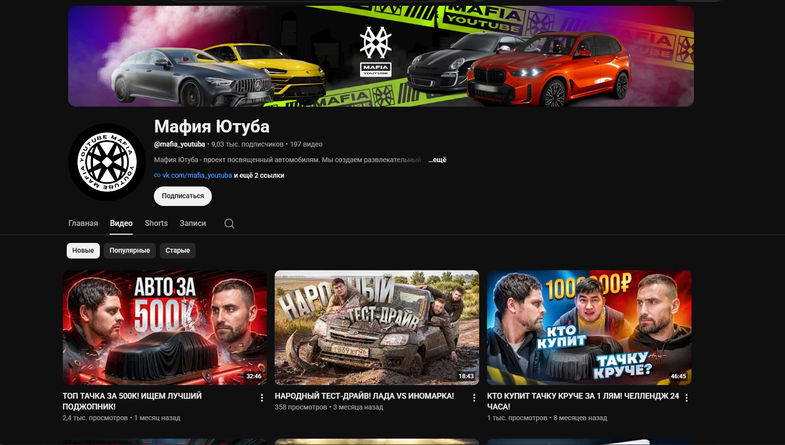785x445 pixels.
Task: Filter videos by Новые
Action: click(83, 250)
